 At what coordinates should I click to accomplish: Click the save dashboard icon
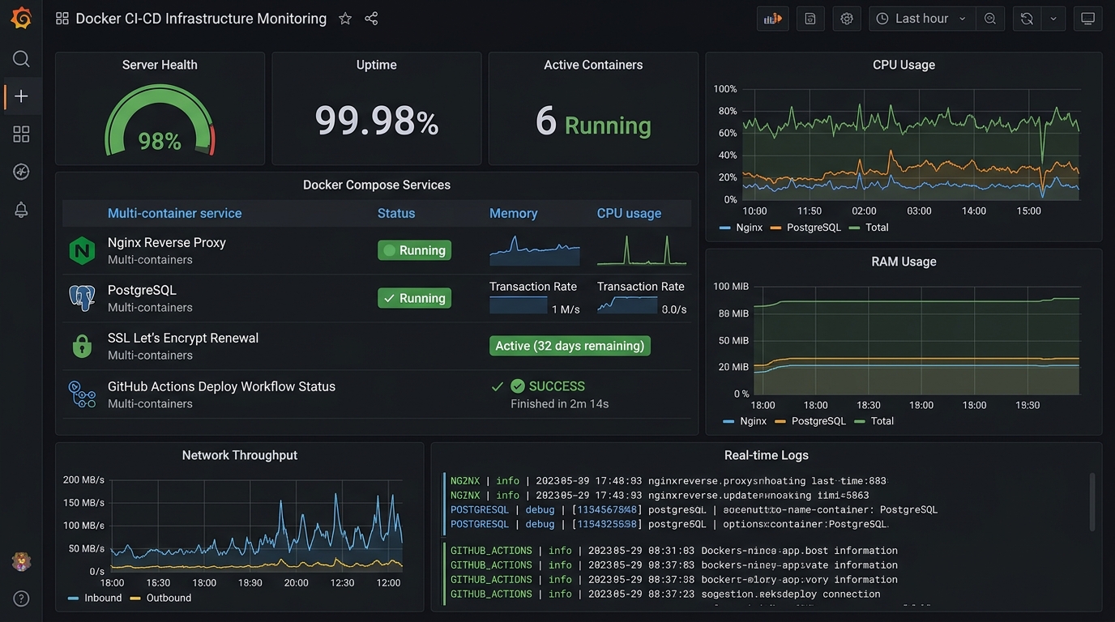(x=810, y=19)
